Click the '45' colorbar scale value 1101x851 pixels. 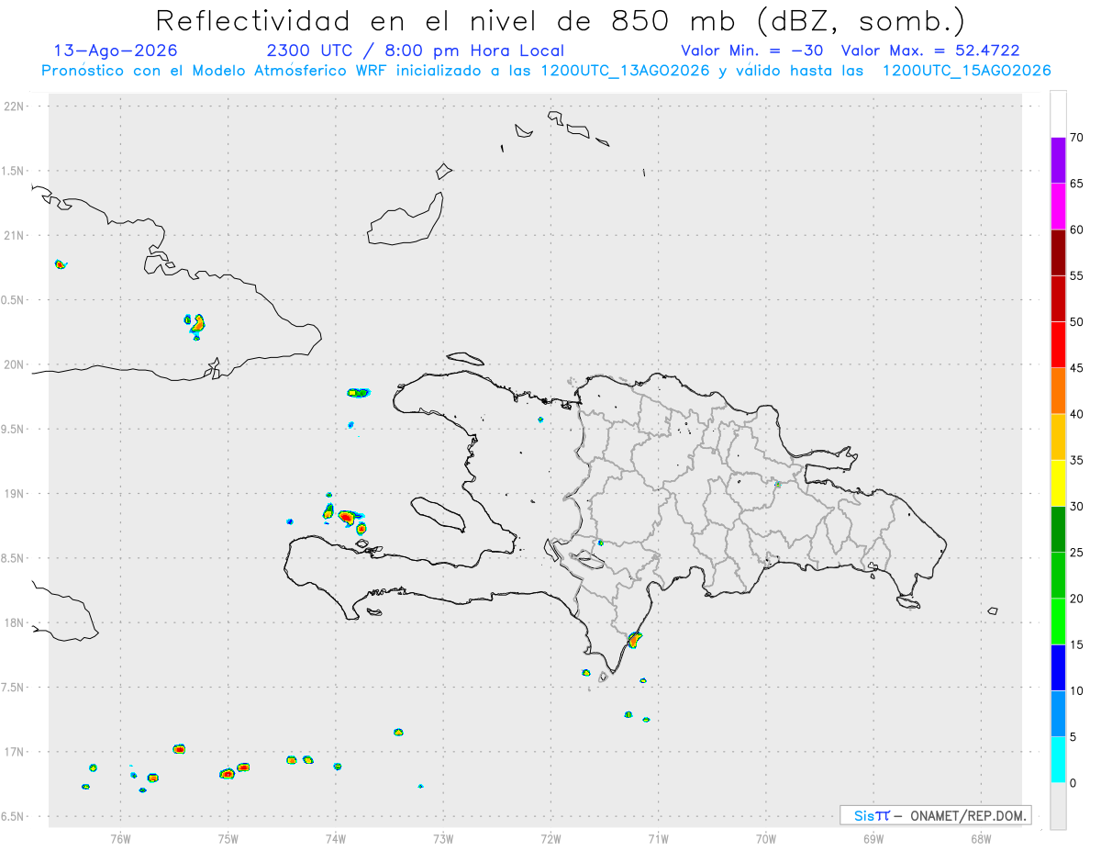coord(1077,368)
